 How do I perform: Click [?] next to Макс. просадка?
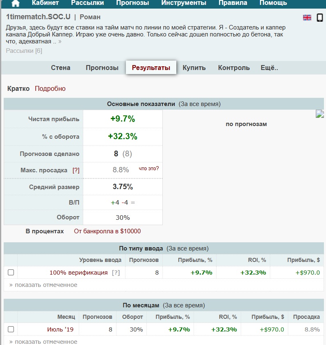[76, 170]
